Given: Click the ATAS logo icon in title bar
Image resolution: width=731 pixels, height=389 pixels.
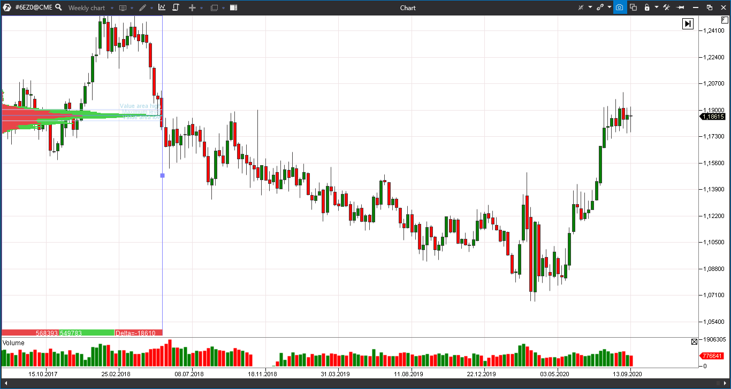Looking at the screenshot, I should click(7, 7).
